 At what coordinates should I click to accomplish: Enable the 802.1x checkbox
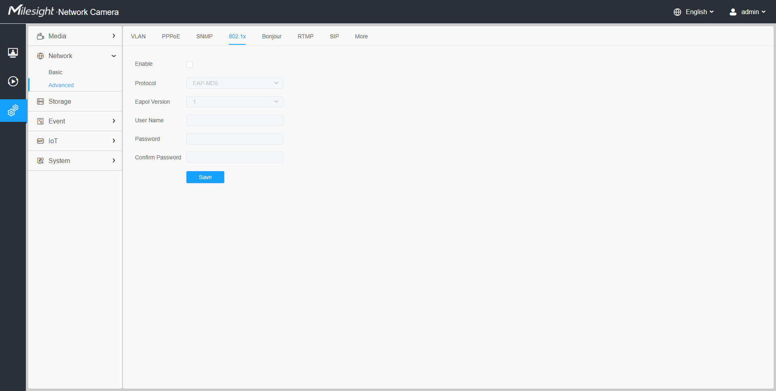[190, 65]
